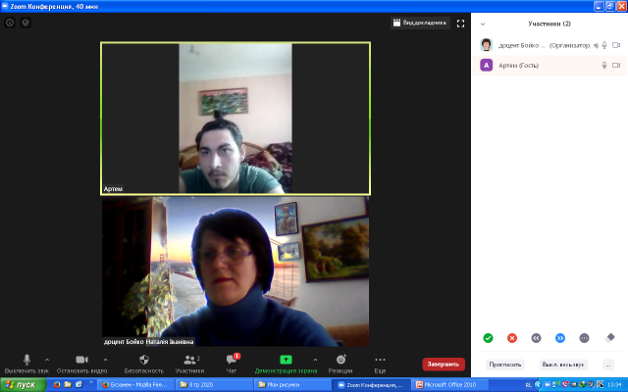Open Mozilla Firefox Екзамен taskbar item

135,385
